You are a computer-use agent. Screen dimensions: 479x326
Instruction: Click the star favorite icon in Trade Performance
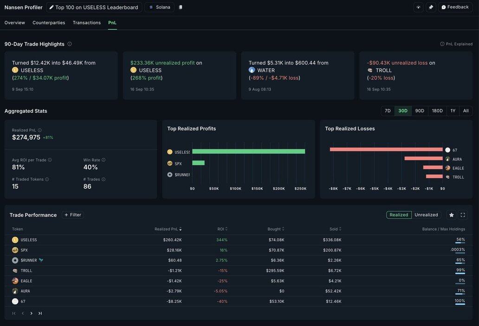click(451, 215)
